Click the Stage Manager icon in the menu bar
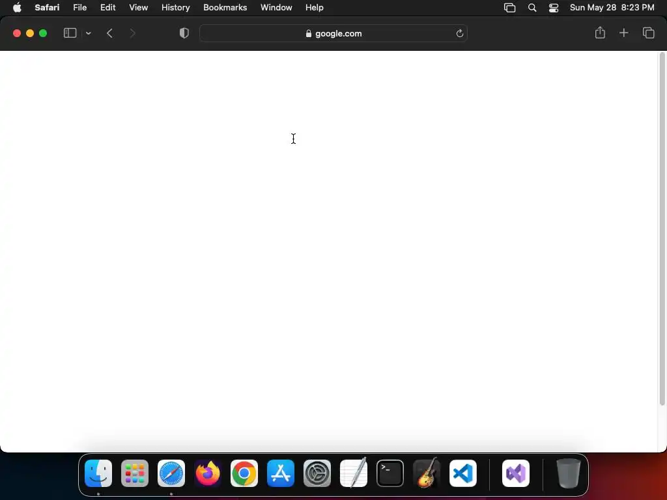Screen dimensions: 667x500 (509, 8)
